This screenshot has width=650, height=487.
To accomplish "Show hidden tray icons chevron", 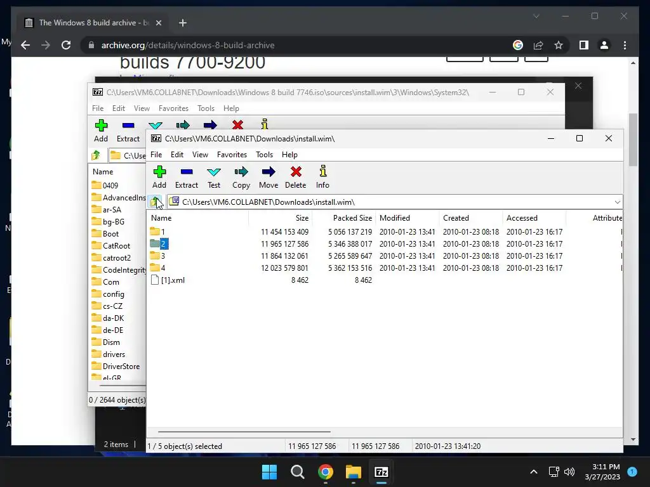I will tap(533, 472).
